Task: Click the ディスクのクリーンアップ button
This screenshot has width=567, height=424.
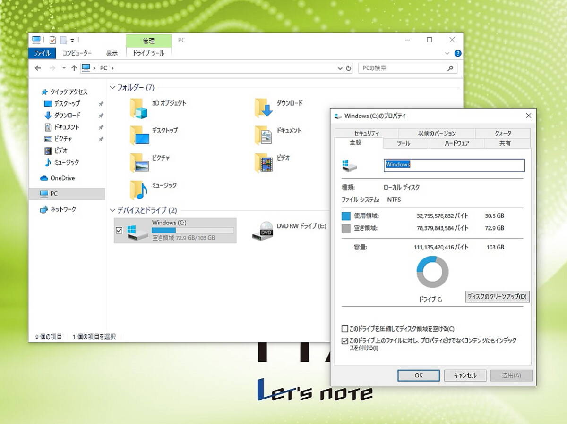Action: (x=497, y=297)
